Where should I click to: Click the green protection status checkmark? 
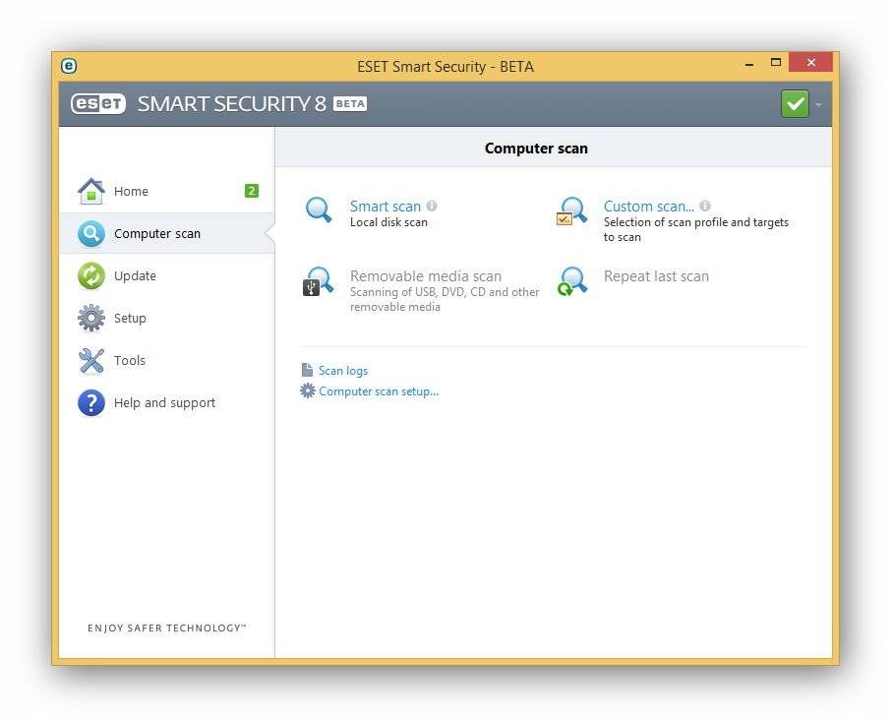795,104
